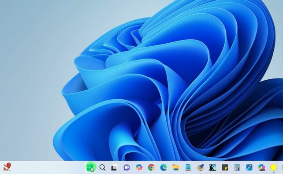Launch Microsoft Edge browser
Viewport: 283px width, 174px height.
click(x=164, y=167)
